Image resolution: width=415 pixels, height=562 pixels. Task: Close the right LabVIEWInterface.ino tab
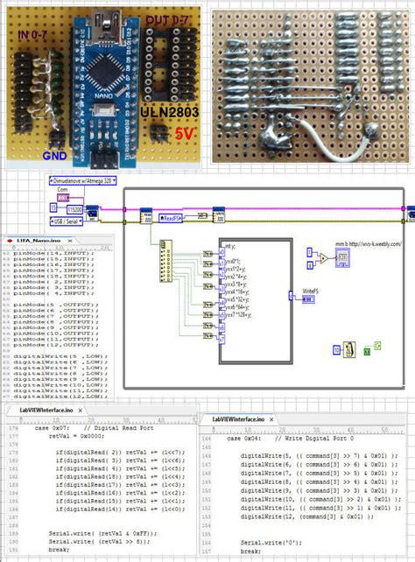(271, 419)
